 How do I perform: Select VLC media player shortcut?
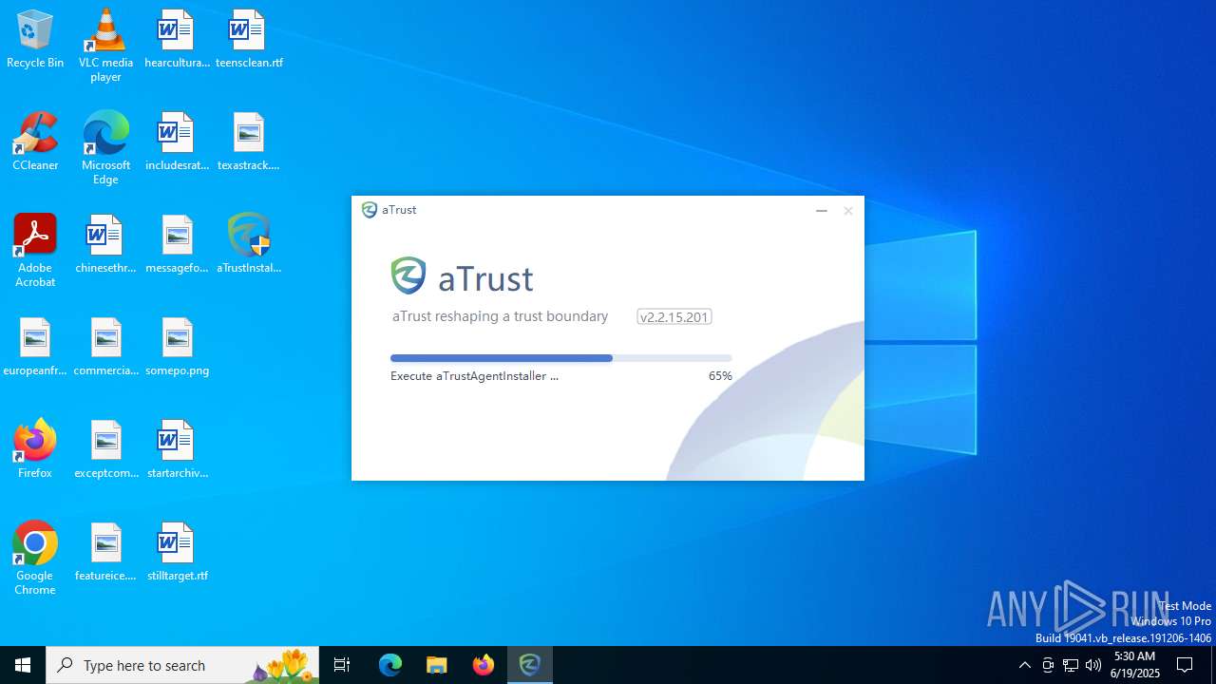(x=105, y=46)
